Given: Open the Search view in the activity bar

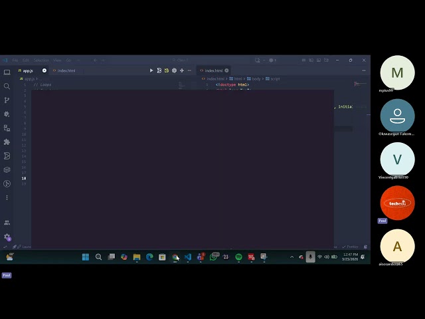Looking at the screenshot, I should coord(7,86).
